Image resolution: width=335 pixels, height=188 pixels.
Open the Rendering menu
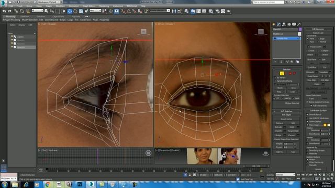104,6
